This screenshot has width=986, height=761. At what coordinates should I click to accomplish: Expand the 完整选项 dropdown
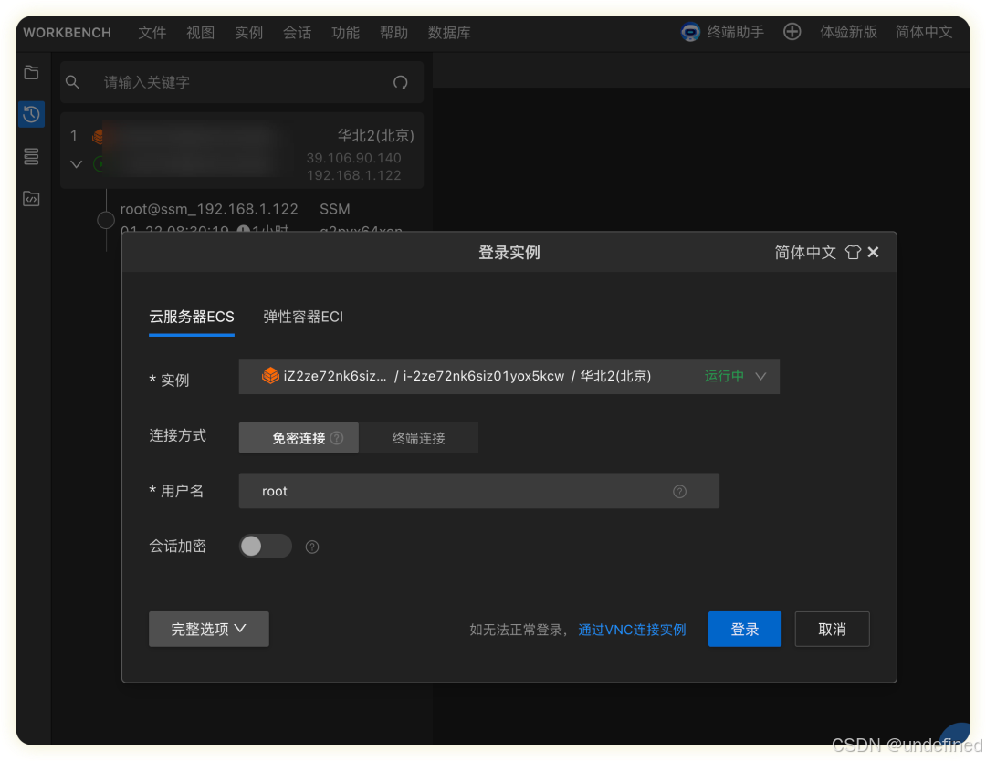208,629
